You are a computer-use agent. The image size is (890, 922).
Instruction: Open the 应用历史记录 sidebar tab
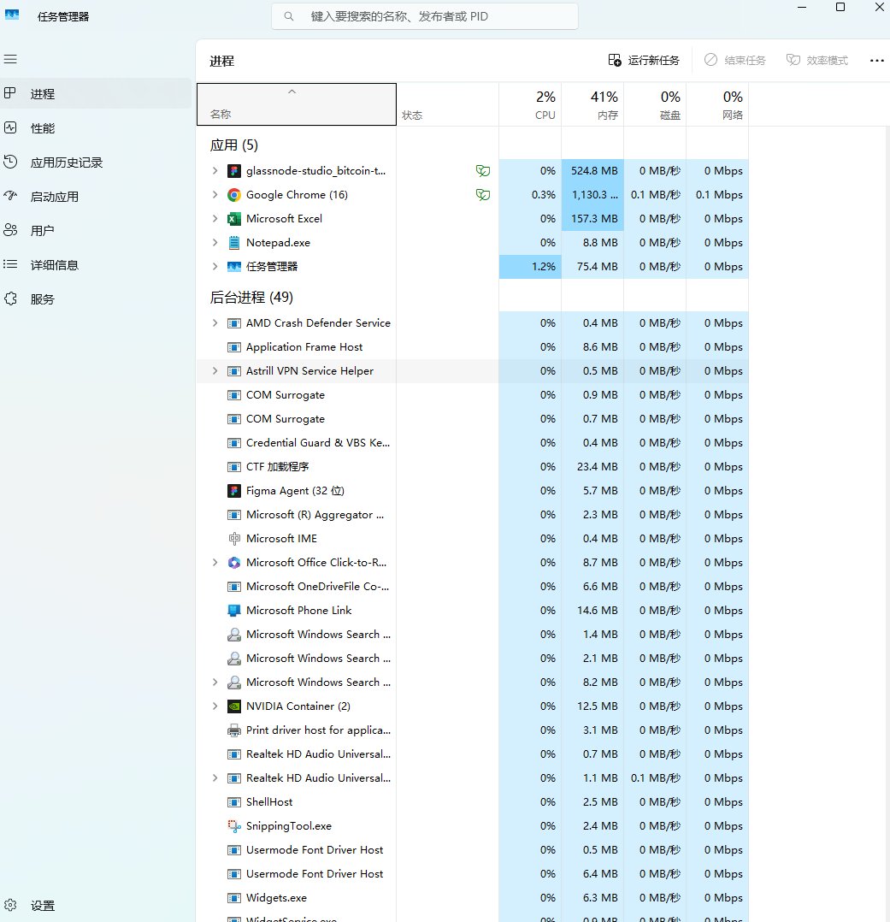pos(96,163)
